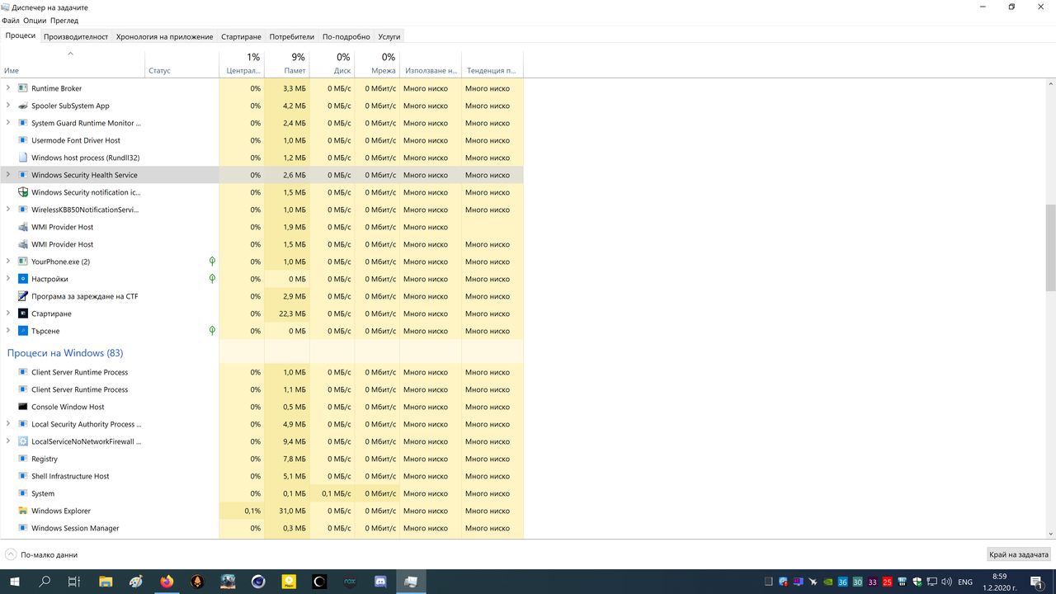Open File Explorer from the taskbar
The width and height of the screenshot is (1056, 594).
106,582
